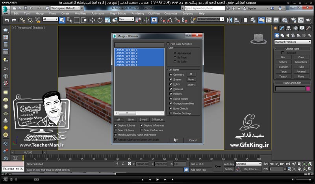Click the 0 / 100 time slider
This screenshot has width=315, height=184.
click(28, 152)
